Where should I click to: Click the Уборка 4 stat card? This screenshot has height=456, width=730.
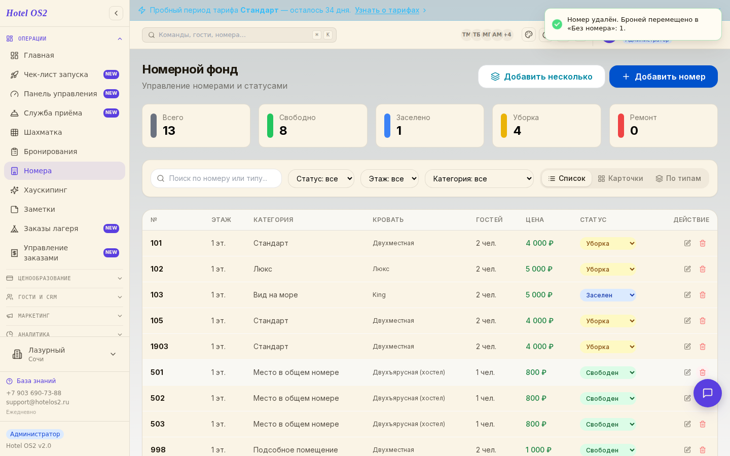click(x=546, y=126)
